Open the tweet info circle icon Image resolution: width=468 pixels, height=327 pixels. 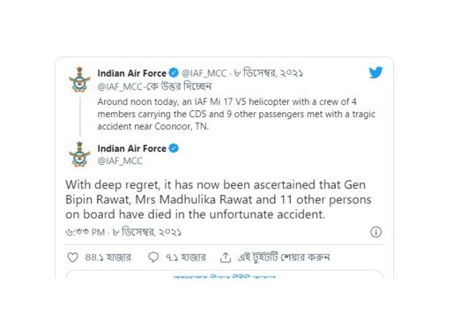pyautogui.click(x=375, y=232)
